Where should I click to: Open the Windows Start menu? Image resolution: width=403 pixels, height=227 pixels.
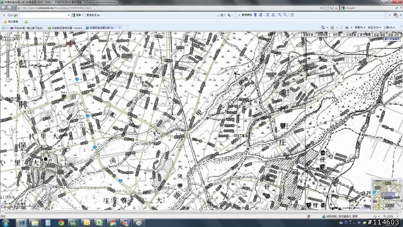point(6,223)
